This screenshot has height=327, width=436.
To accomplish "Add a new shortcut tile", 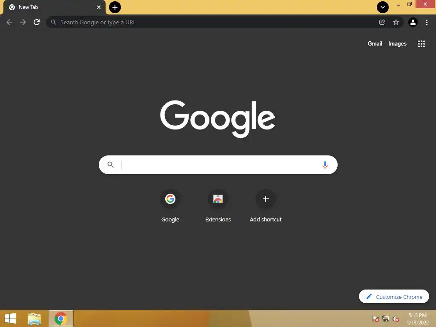I will (266, 207).
